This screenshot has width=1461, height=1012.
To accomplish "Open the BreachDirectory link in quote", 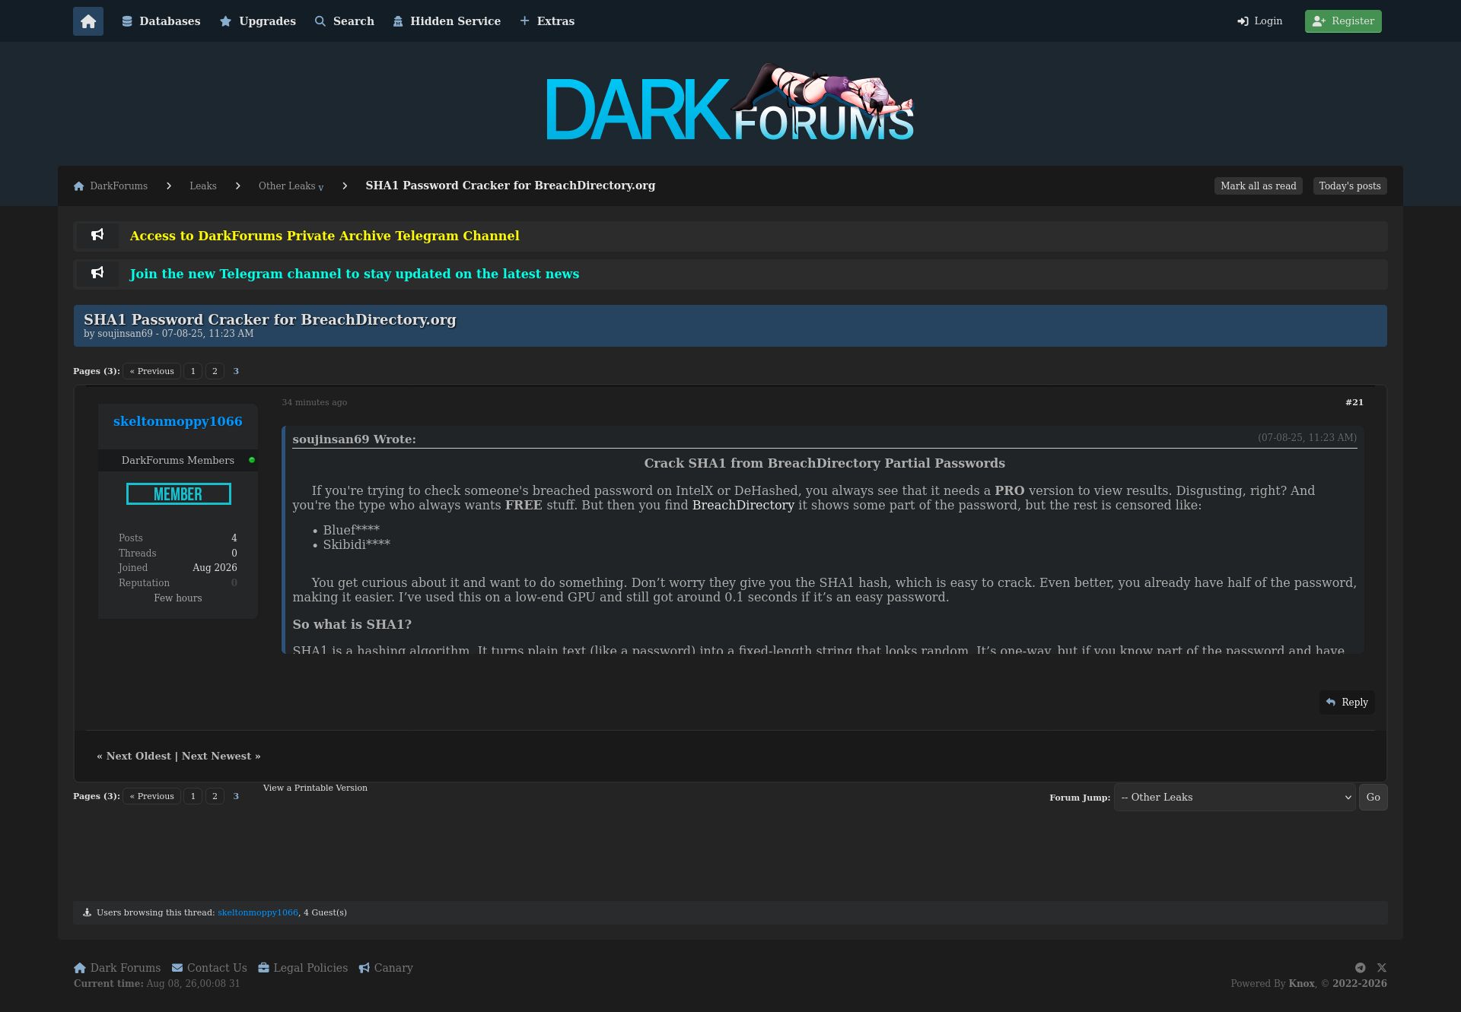I will click(x=743, y=506).
